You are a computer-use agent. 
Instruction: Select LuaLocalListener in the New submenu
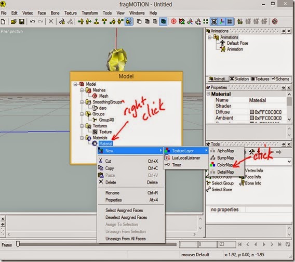(x=186, y=158)
